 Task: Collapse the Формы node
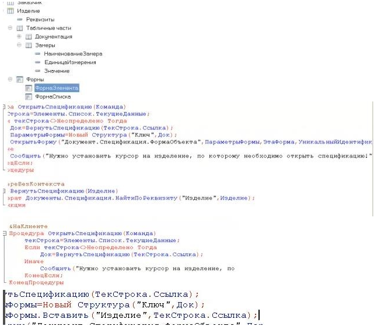pyautogui.click(x=10, y=79)
